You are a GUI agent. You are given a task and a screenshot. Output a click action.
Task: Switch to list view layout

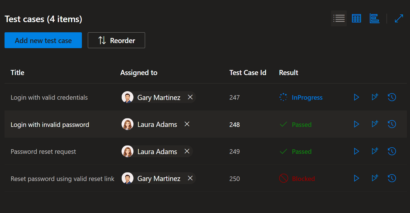pyautogui.click(x=339, y=18)
